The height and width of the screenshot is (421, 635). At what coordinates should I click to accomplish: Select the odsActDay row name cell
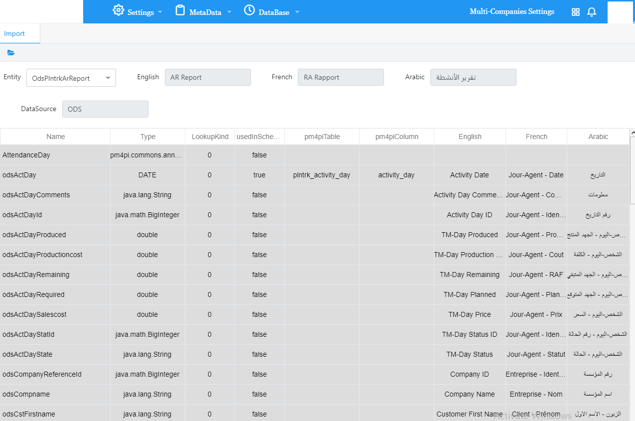(x=19, y=175)
